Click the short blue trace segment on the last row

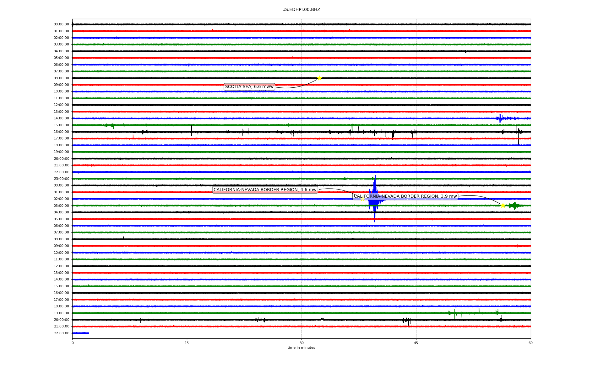pos(81,333)
